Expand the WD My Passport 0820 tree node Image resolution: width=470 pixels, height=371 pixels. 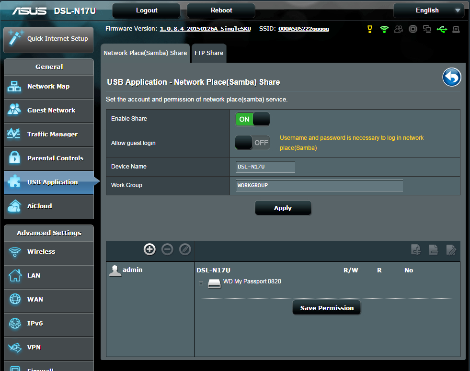pyautogui.click(x=201, y=282)
